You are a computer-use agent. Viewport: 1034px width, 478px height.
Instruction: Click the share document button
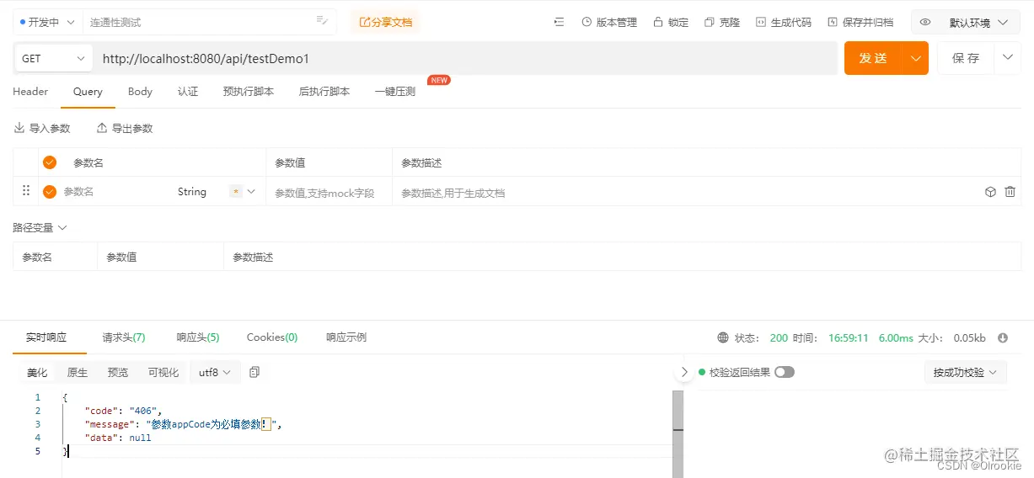385,22
